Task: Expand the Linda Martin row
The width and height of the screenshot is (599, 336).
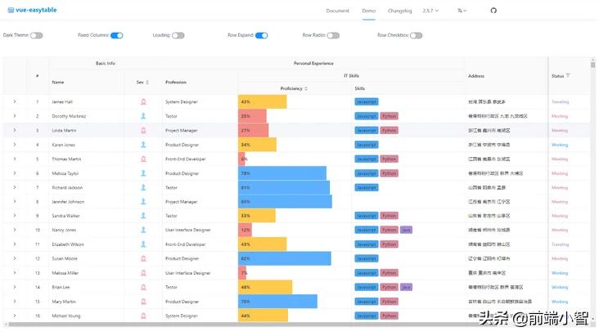Action: [x=15, y=130]
